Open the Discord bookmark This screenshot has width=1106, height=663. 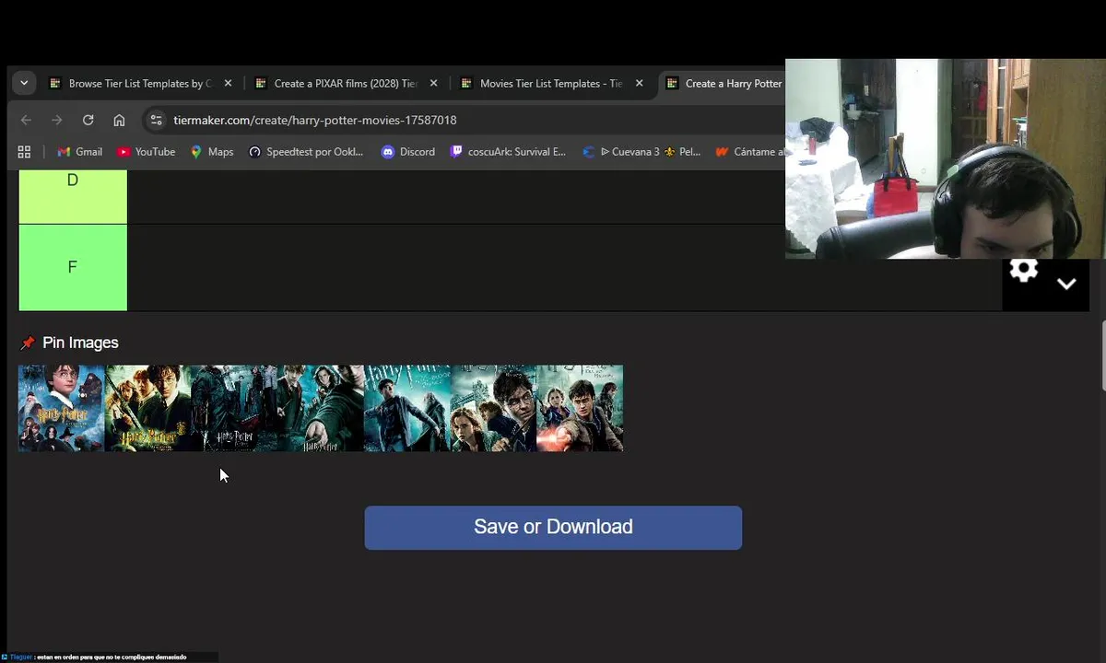coord(407,152)
